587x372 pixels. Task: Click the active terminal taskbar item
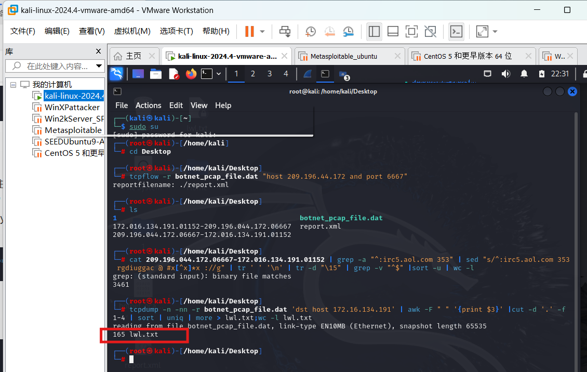[325, 74]
